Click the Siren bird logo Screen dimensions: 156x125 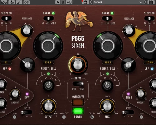coord(79,21)
